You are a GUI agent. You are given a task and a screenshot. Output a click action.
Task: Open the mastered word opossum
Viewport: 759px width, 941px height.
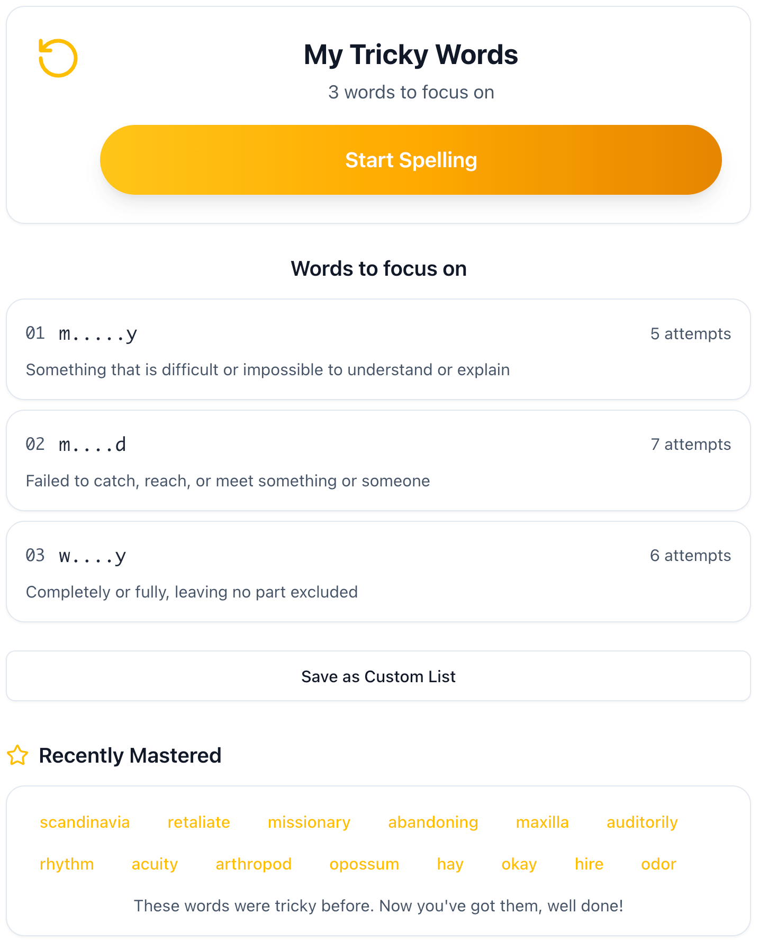364,864
